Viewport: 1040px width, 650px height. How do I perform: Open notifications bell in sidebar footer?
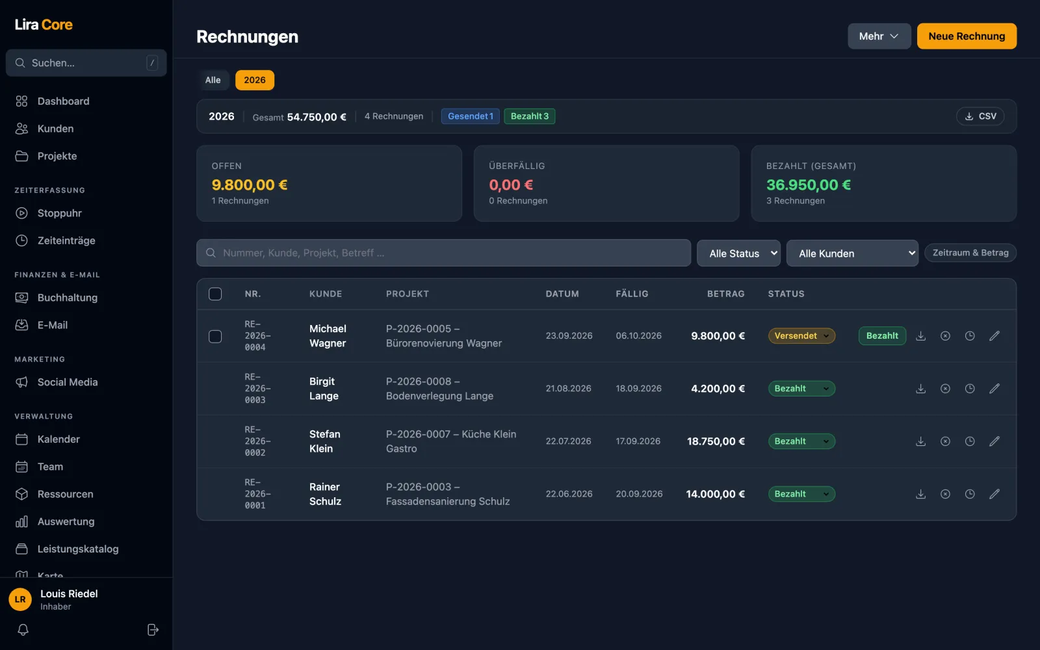(23, 630)
